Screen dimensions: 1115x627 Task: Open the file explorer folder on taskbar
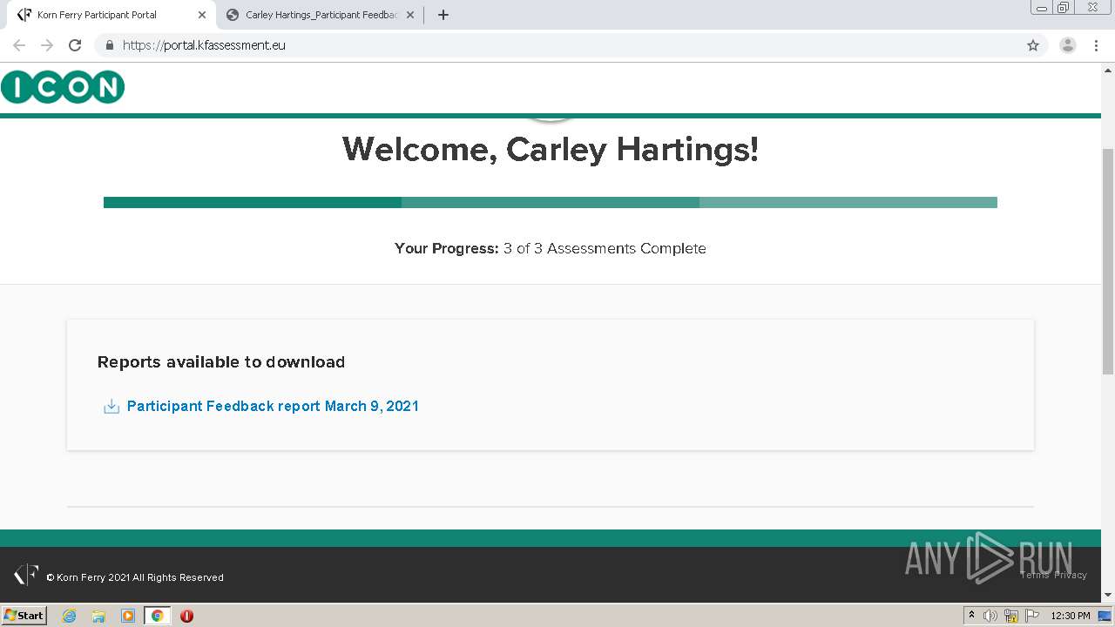pos(98,616)
